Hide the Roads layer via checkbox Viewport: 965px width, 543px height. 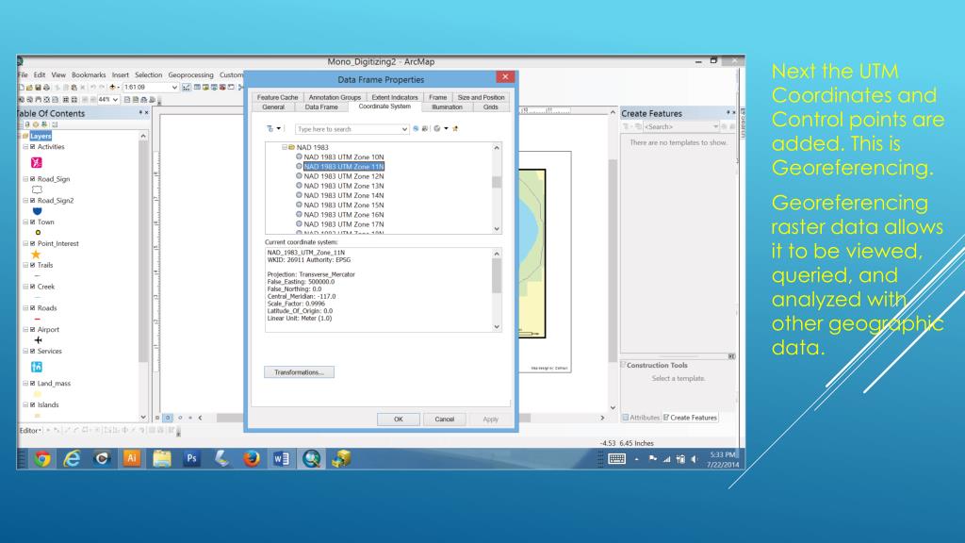tap(33, 308)
